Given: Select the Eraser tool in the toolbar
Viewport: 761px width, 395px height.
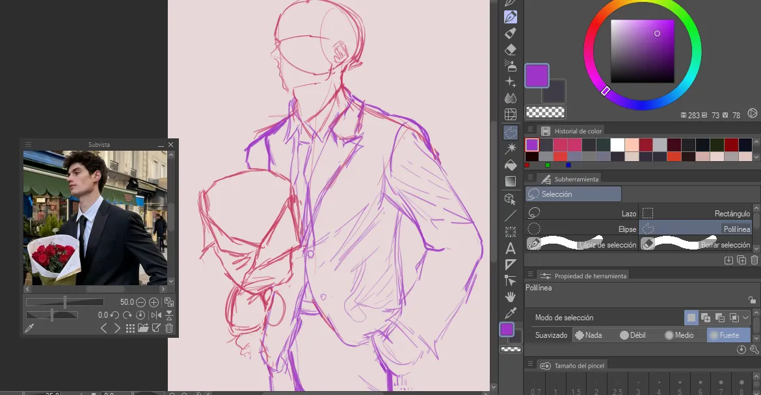Looking at the screenshot, I should click(x=511, y=49).
